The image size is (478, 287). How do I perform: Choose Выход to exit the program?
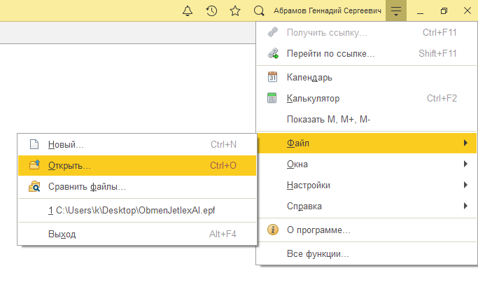point(137,234)
